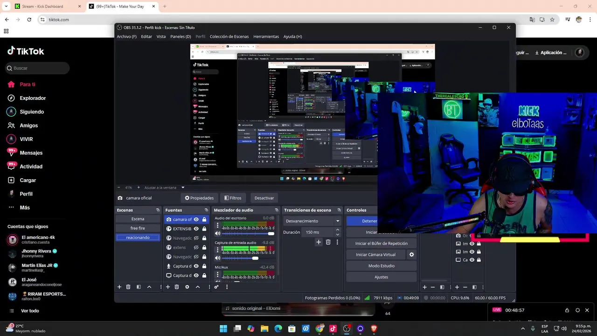Toggle lock on the microphone Captura d source
Image resolution: width=597 pixels, height=336 pixels.
coord(204,266)
